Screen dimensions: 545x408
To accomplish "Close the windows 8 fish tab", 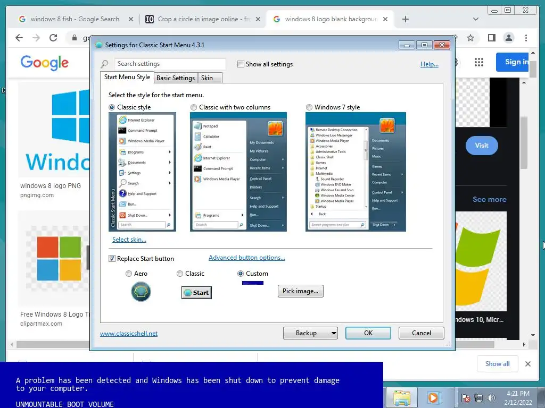I will click(131, 19).
